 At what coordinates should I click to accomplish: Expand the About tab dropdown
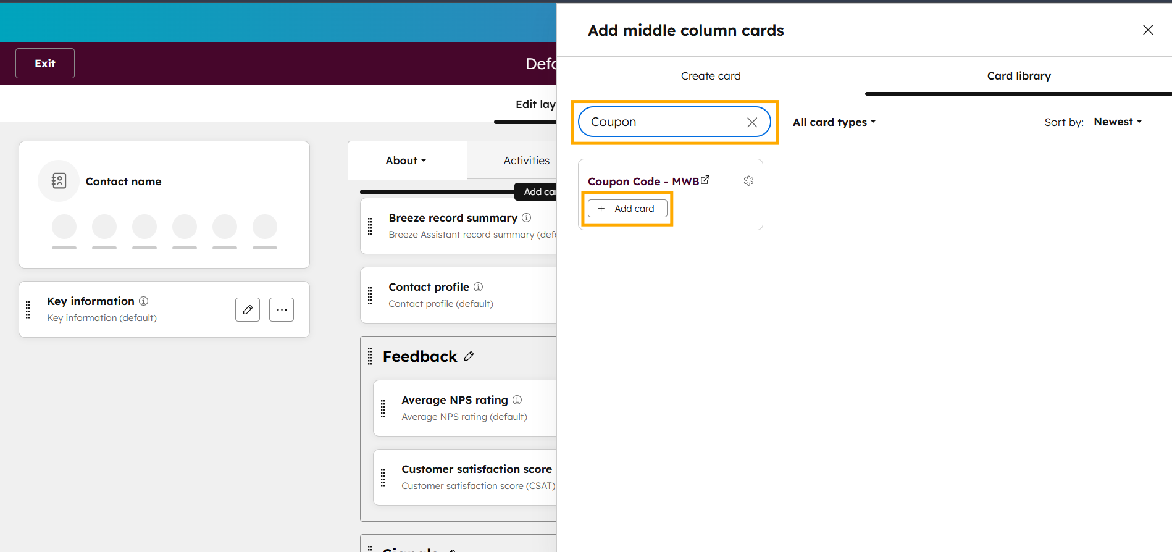pos(406,161)
